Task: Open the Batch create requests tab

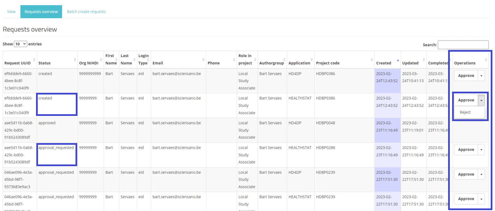Action: pos(86,12)
